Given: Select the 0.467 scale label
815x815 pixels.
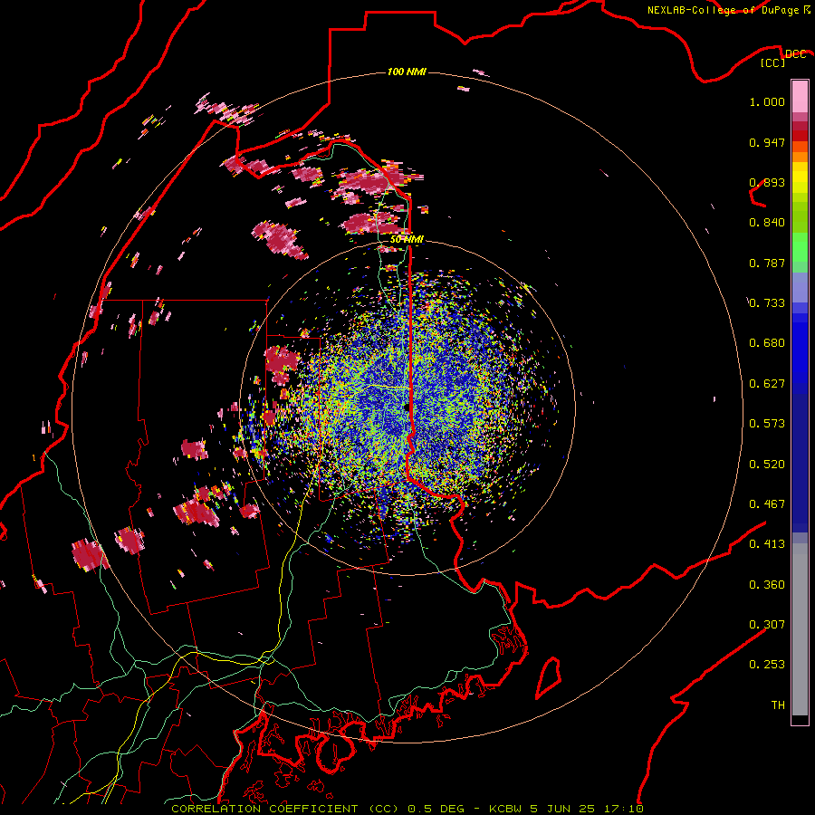Looking at the screenshot, I should coord(767,504).
